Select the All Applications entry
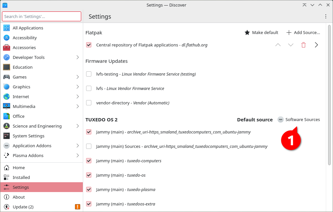333x212 pixels. 42,28
